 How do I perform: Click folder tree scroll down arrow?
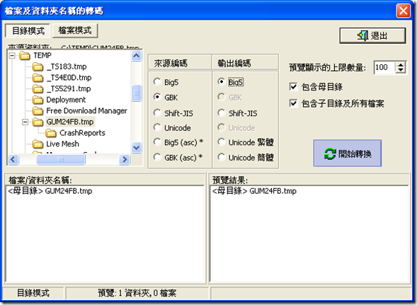tap(137, 147)
